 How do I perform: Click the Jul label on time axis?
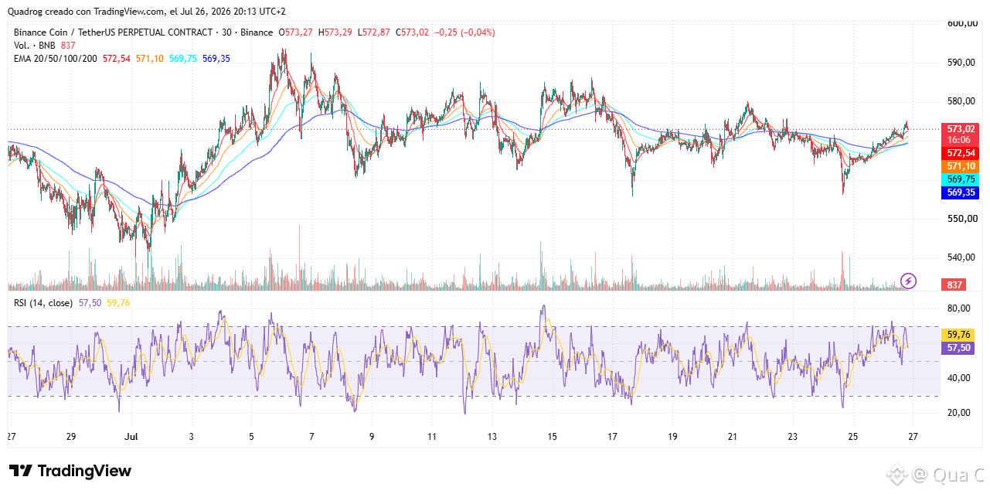(130, 437)
